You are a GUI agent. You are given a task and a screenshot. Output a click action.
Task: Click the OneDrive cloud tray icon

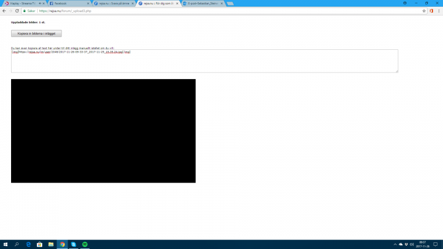(400, 245)
